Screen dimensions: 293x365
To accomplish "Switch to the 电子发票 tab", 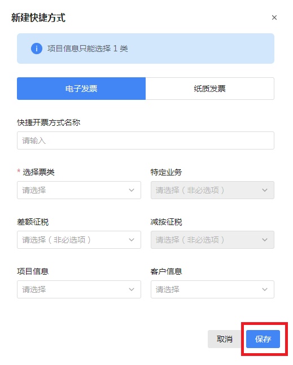I will [81, 89].
